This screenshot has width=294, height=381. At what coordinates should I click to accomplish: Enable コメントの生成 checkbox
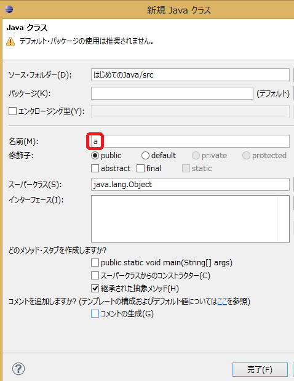(95, 314)
